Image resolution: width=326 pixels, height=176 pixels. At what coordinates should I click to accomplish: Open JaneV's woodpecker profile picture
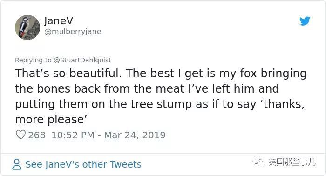(27, 27)
